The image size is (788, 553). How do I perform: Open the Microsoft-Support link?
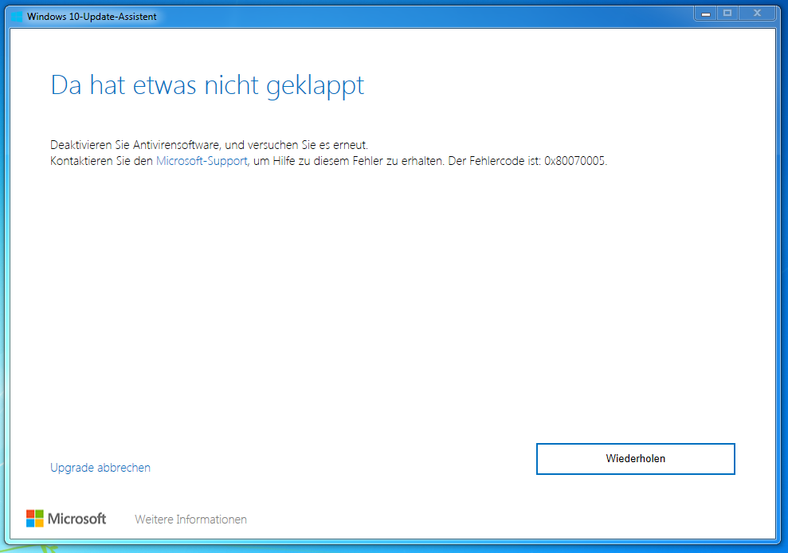pos(202,161)
